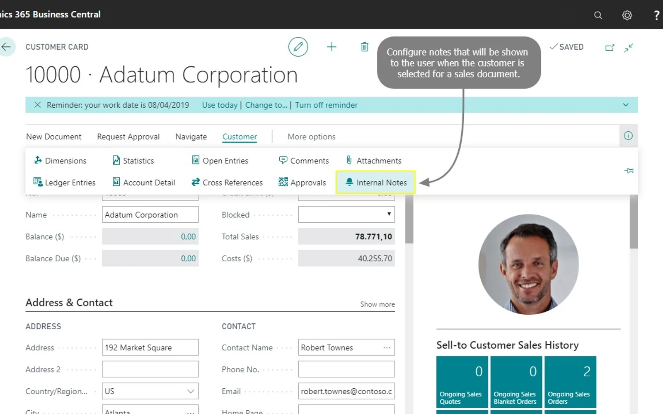Click Turn off reminder link

326,105
